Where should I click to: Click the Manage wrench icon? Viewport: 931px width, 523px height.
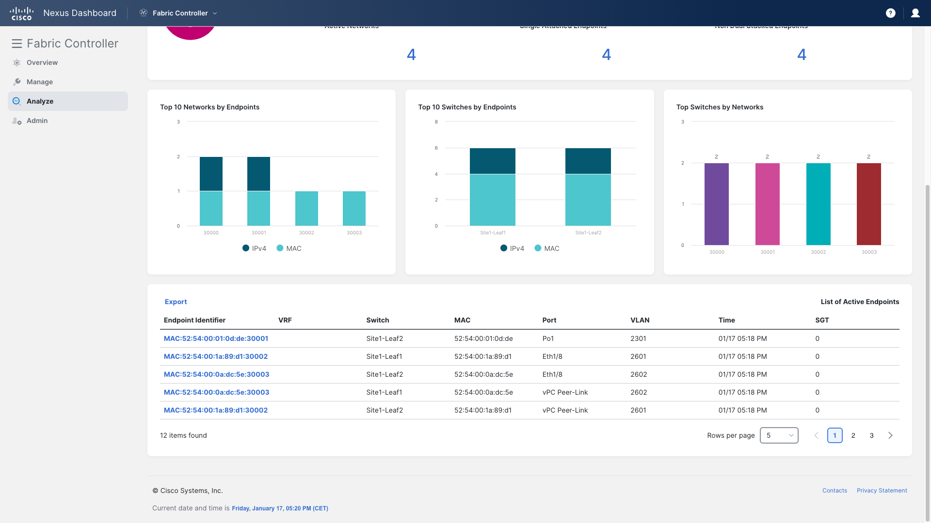point(17,82)
